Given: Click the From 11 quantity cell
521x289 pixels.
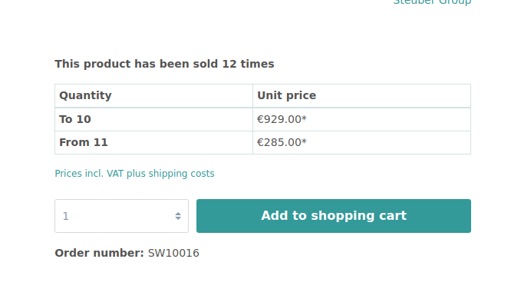Looking at the screenshot, I should coord(153,142).
